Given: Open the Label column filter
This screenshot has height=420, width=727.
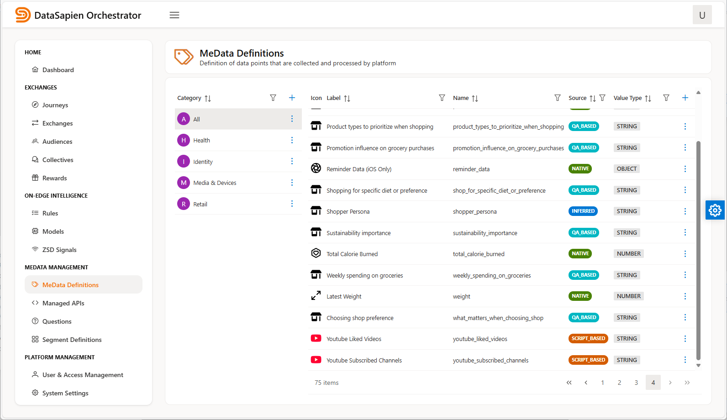Looking at the screenshot, I should [x=442, y=98].
